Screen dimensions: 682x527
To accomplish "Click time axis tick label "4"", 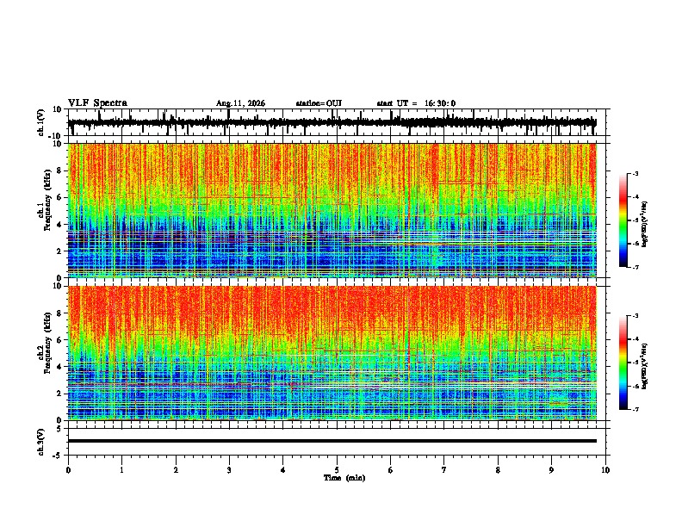I will [283, 470].
